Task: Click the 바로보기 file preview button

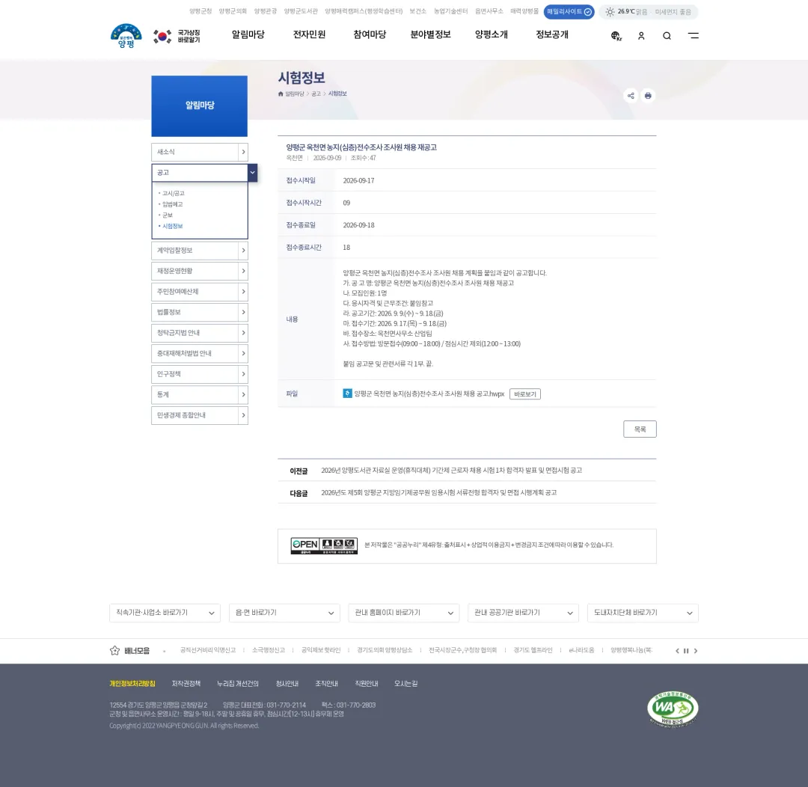Action: [525, 394]
